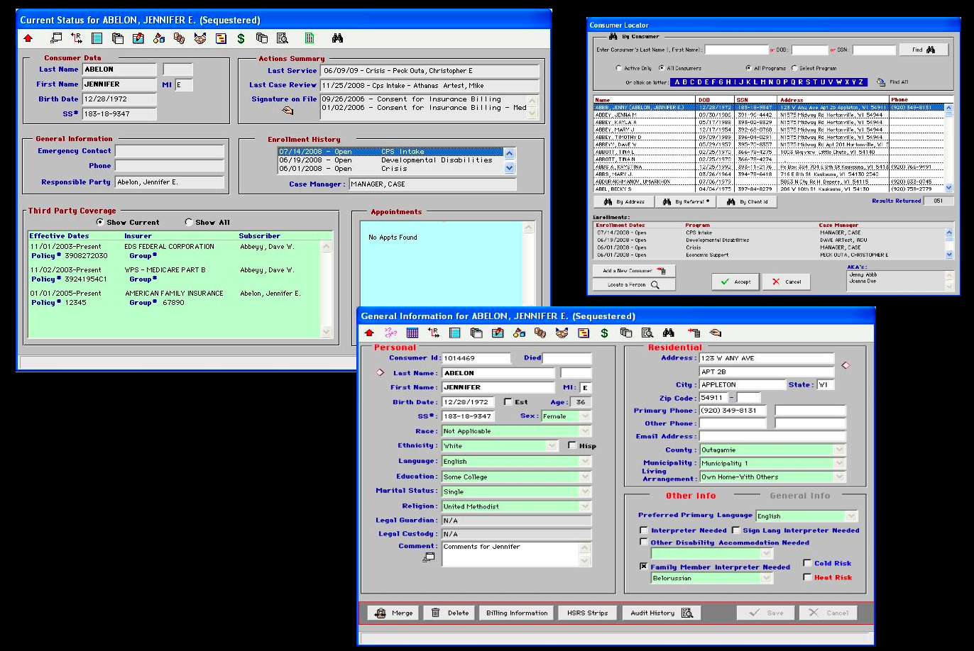This screenshot has width=974, height=651.
Task: Click binoculars icon in Current Status toolbar
Action: pos(337,38)
